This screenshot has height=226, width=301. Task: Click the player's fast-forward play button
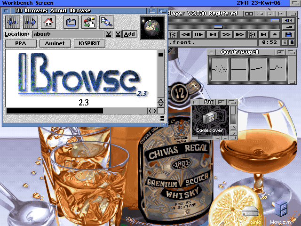pos(239,34)
